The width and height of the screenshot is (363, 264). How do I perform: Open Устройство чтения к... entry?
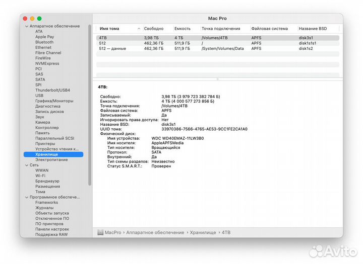coord(57,149)
